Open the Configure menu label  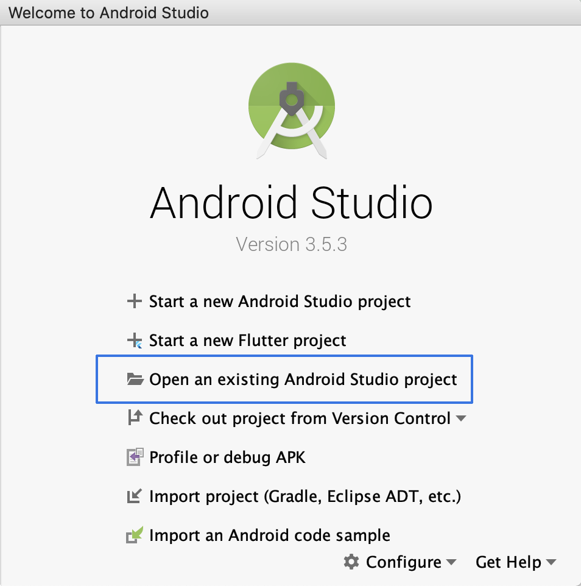(403, 562)
